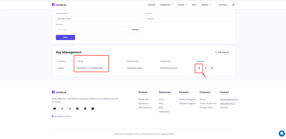Open the YouTube social icon
Viewport: 286px width, 139px height.
(x=93, y=109)
